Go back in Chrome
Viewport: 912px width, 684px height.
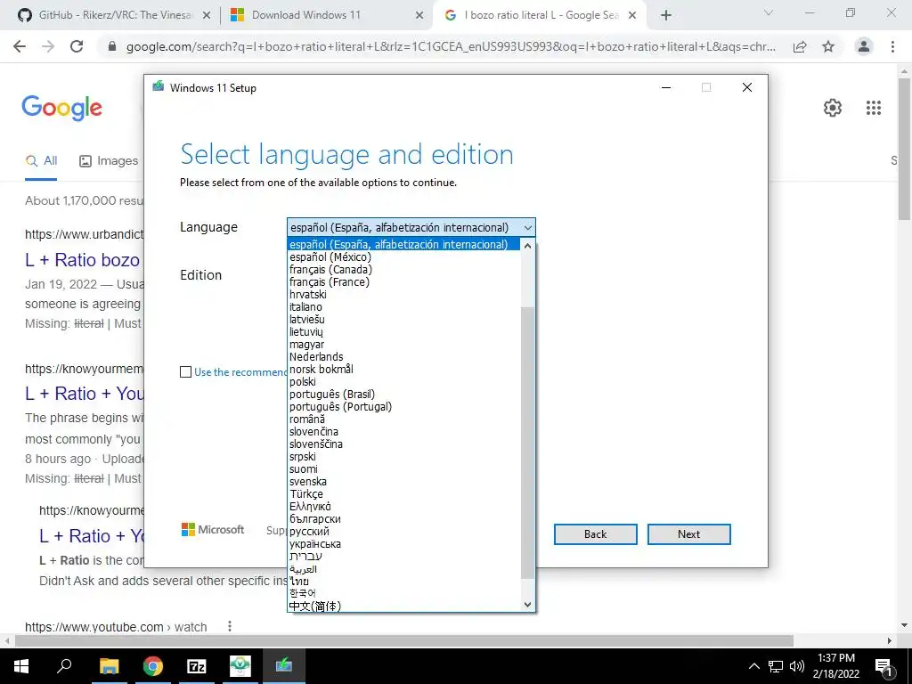(20, 46)
